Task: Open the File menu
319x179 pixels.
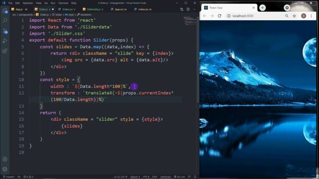Action: [10, 3]
